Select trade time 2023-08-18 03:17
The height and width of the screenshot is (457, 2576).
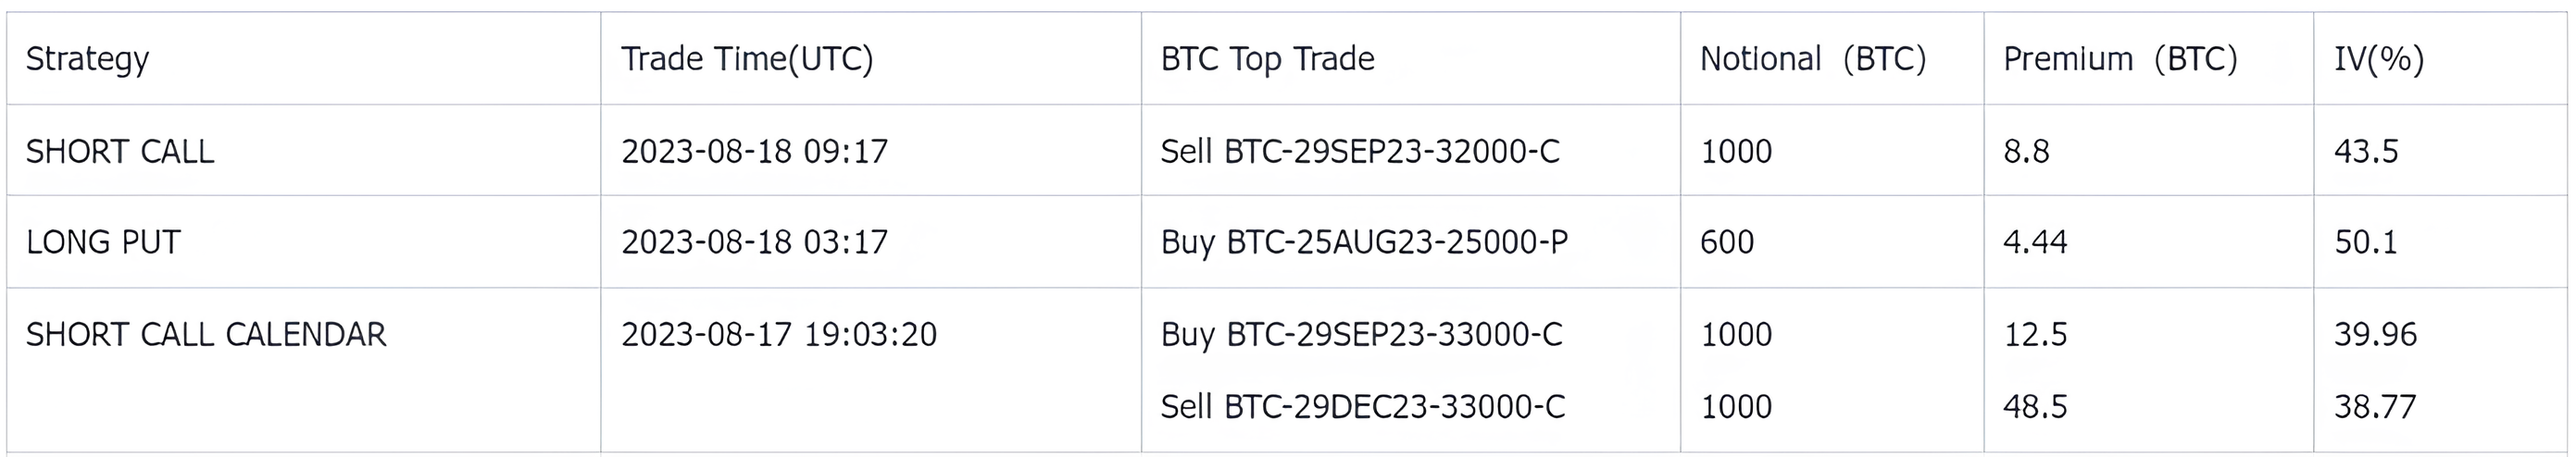click(x=755, y=242)
